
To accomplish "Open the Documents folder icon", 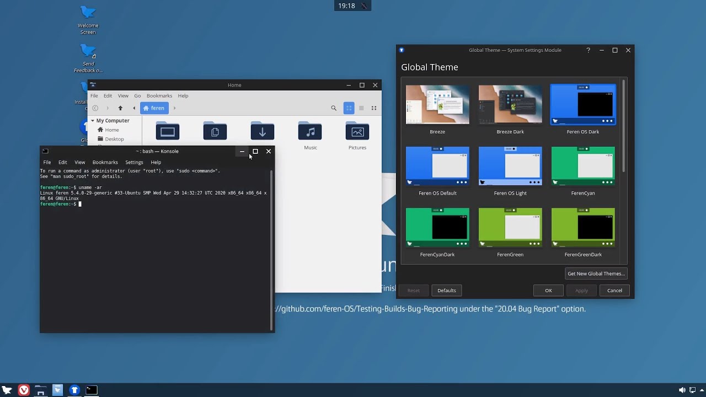I will click(x=215, y=132).
